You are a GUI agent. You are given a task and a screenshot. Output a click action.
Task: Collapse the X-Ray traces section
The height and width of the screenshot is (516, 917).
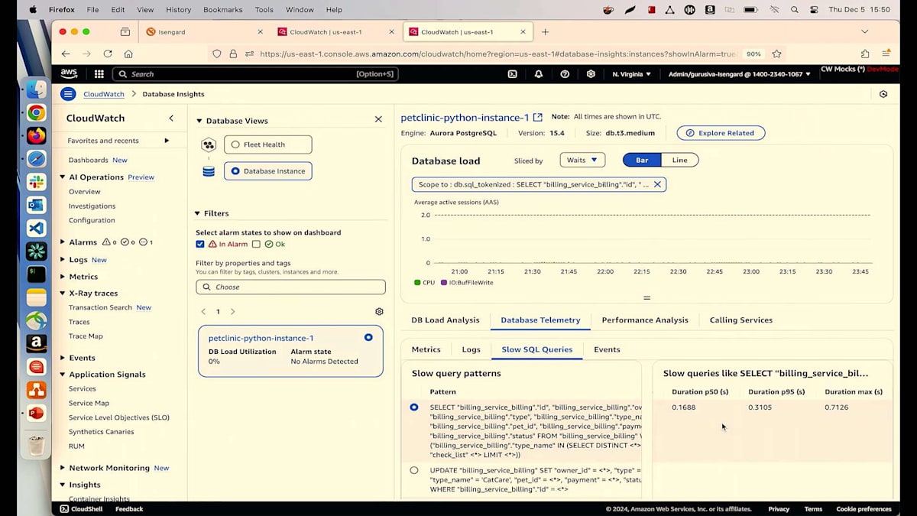point(63,294)
